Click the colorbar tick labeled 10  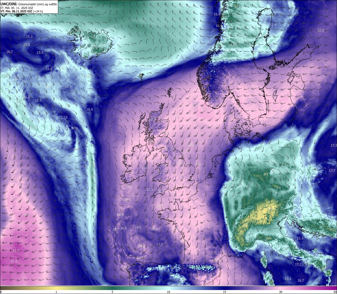click(168, 292)
